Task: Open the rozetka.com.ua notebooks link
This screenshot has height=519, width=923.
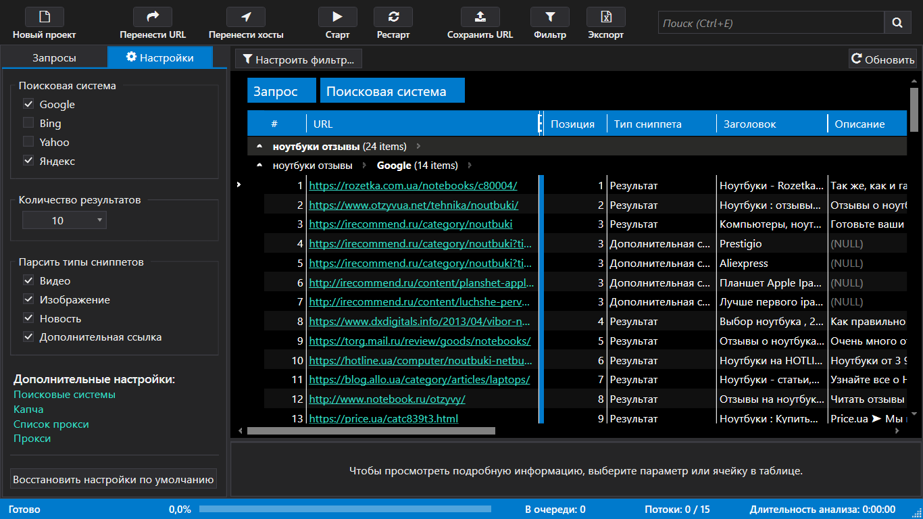Action: click(412, 185)
